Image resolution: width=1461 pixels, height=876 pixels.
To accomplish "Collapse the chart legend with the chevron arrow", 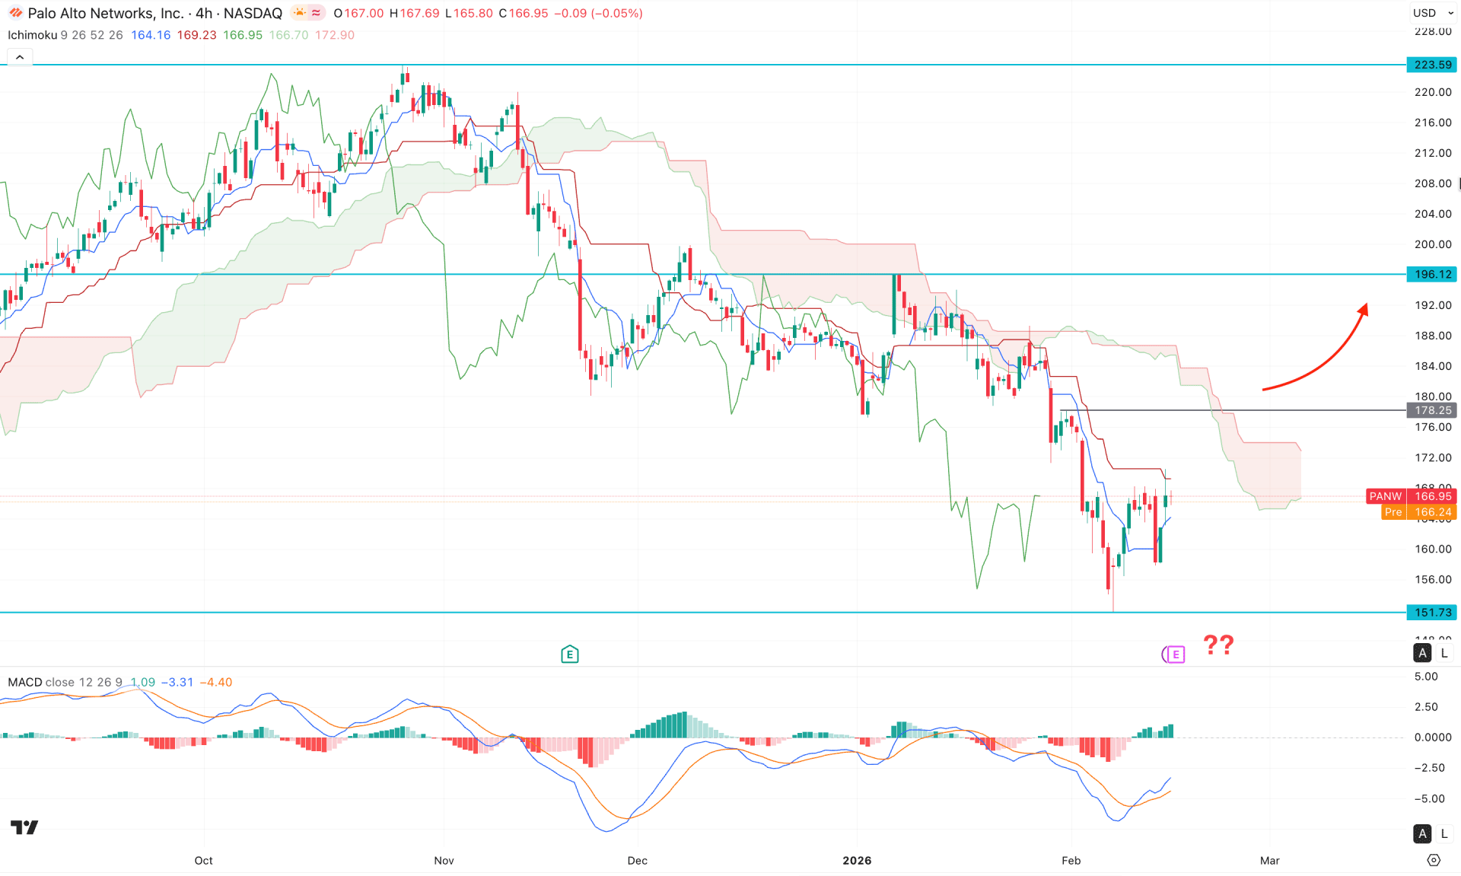I will pyautogui.click(x=19, y=56).
